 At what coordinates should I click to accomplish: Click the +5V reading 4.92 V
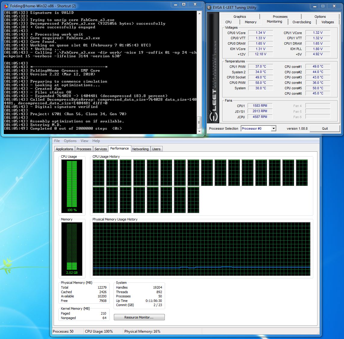[x=318, y=54]
